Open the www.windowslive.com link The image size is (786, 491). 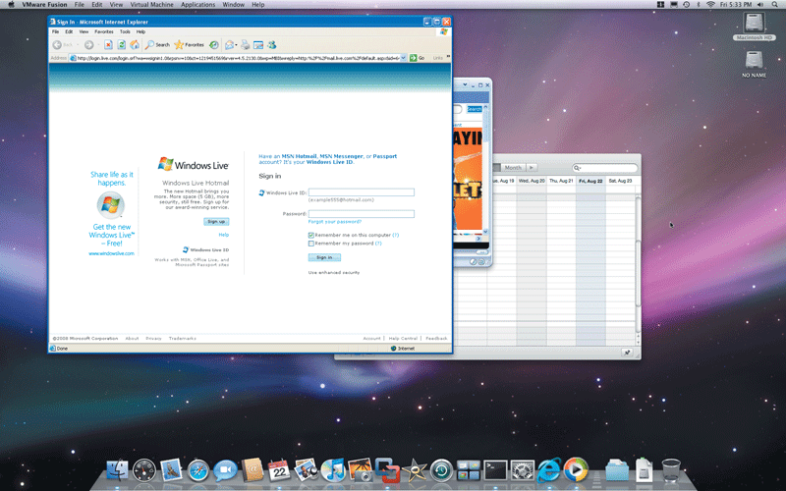111,253
